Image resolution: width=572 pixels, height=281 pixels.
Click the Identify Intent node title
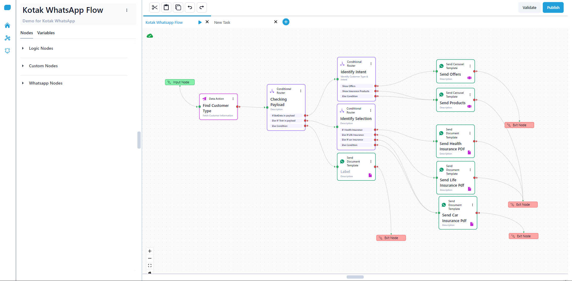(x=353, y=72)
